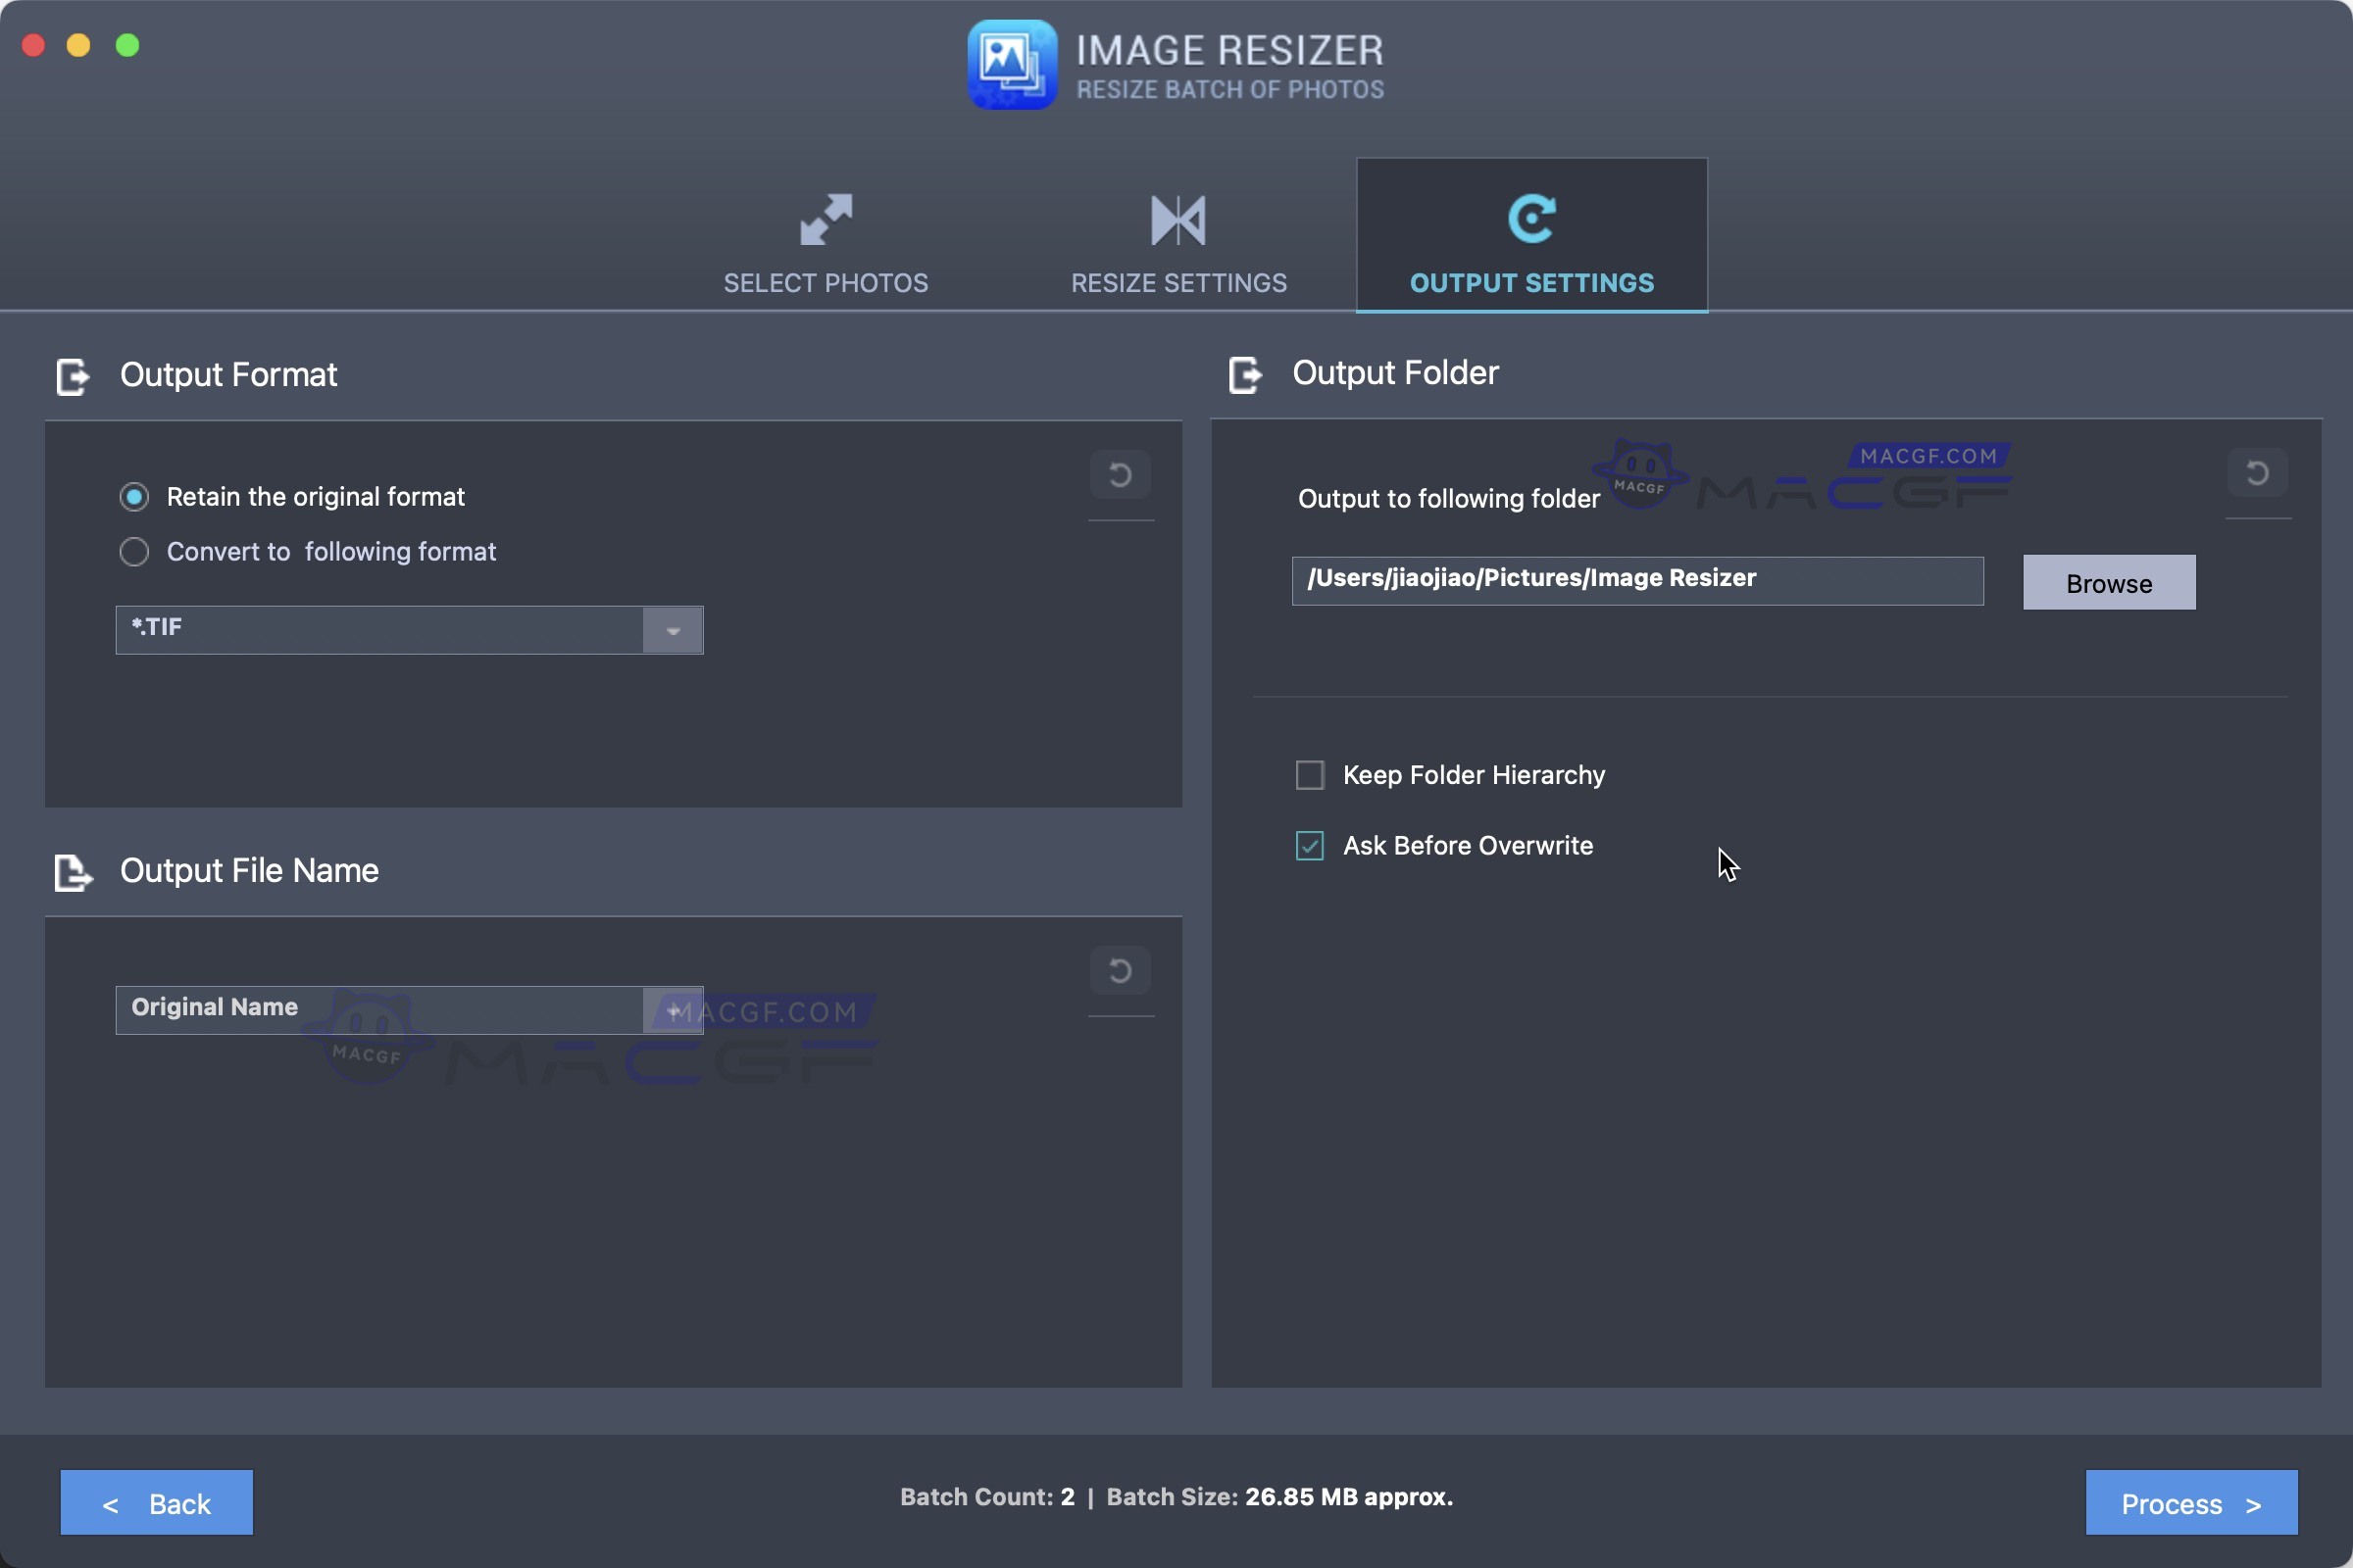
Task: Switch to the Select Photos tab
Action: (826, 282)
